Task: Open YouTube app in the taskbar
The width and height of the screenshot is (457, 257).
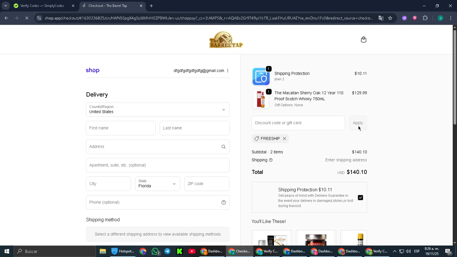Action: (x=192, y=252)
